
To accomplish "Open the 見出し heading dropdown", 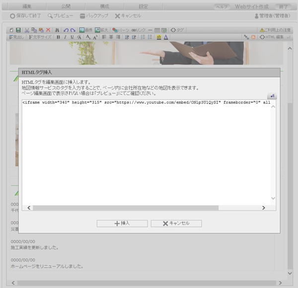I will point(16,37).
